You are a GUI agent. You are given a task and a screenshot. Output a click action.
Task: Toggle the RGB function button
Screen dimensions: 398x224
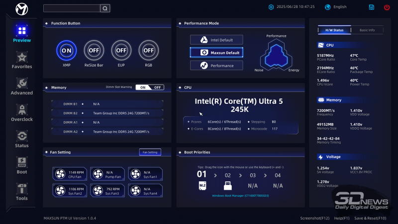pyautogui.click(x=148, y=51)
